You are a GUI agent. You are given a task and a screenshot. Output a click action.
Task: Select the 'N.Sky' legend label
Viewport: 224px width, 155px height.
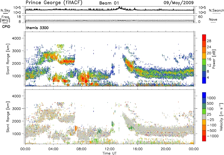[5, 10]
